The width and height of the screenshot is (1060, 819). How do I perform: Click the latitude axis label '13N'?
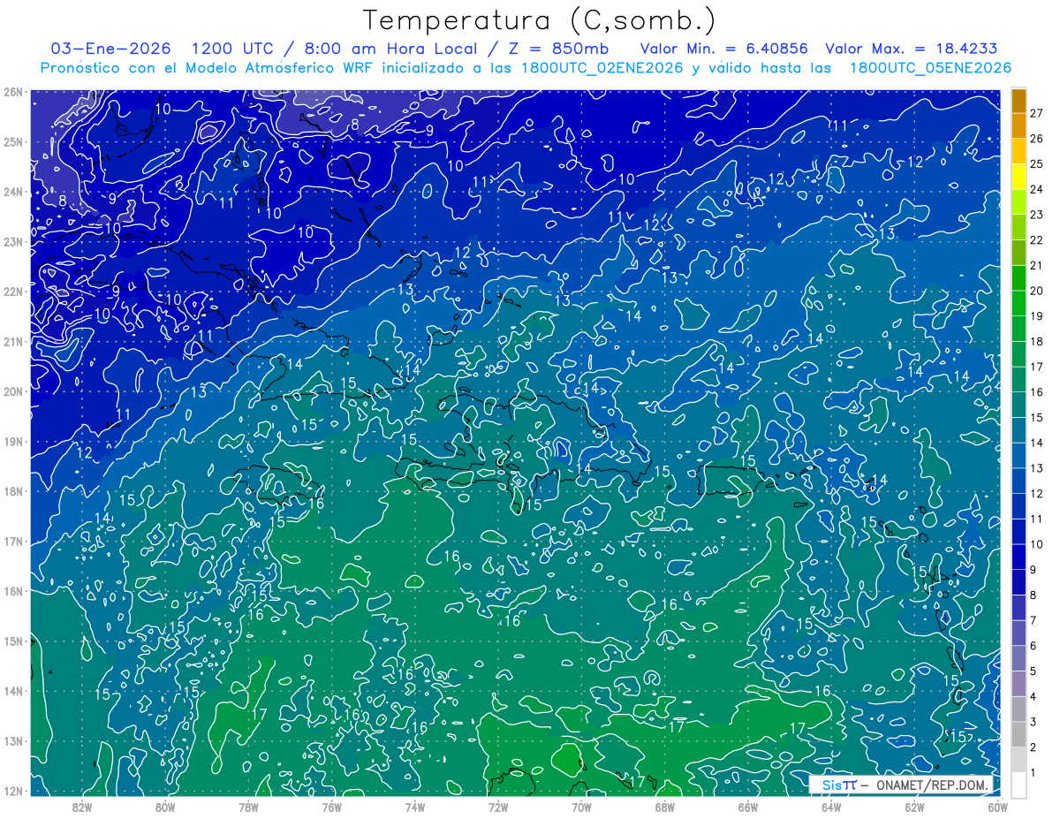pos(13,741)
